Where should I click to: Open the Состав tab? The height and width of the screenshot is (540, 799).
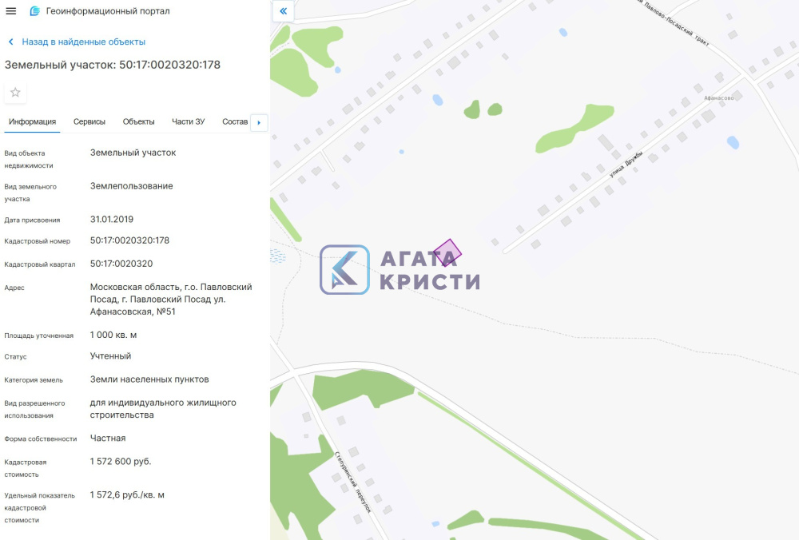tap(235, 121)
